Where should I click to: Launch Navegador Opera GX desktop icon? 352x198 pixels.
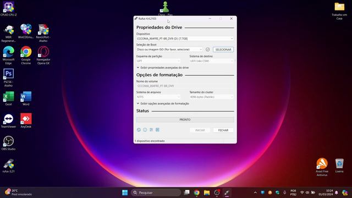point(43,56)
